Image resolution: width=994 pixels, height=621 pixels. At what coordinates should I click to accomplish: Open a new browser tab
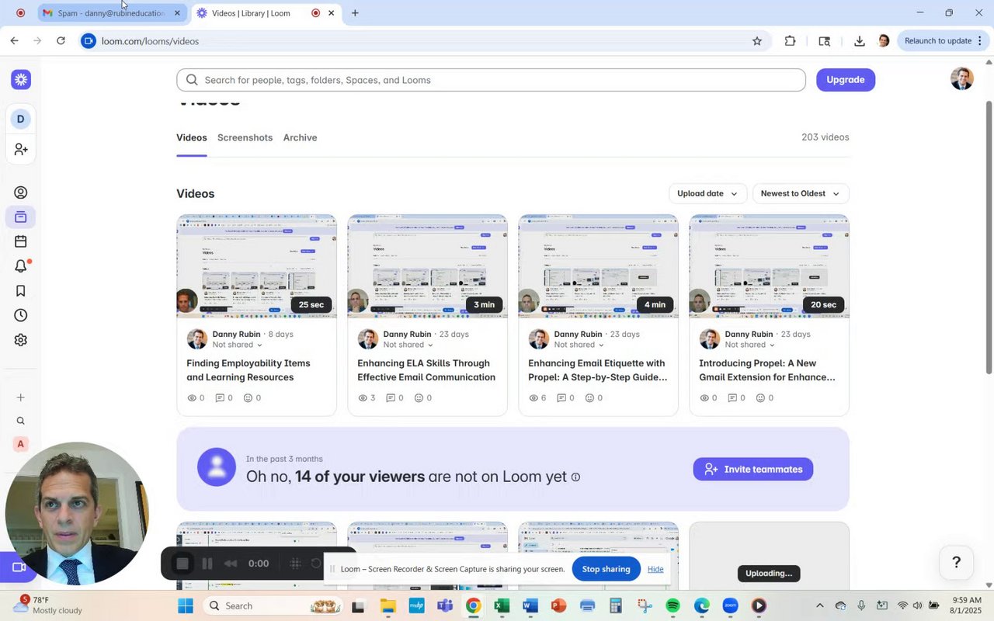[355, 13]
